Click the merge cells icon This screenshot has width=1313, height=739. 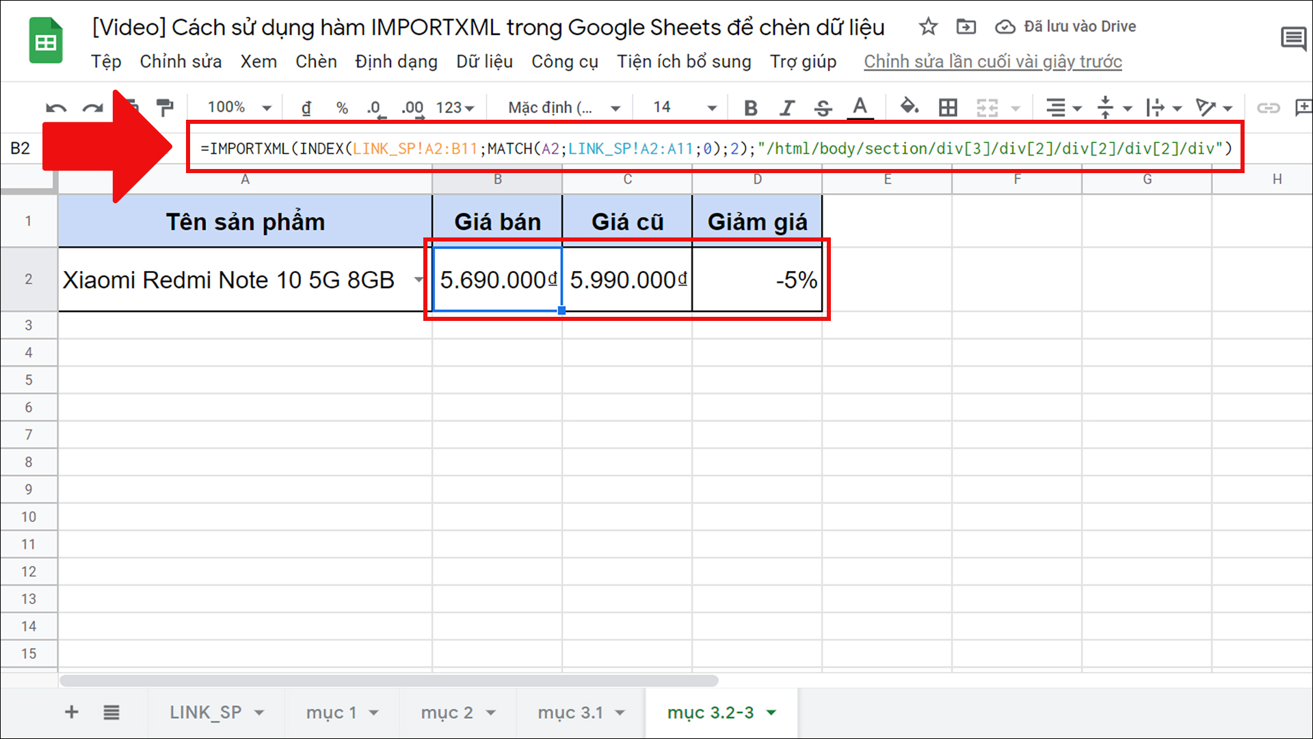pos(987,107)
